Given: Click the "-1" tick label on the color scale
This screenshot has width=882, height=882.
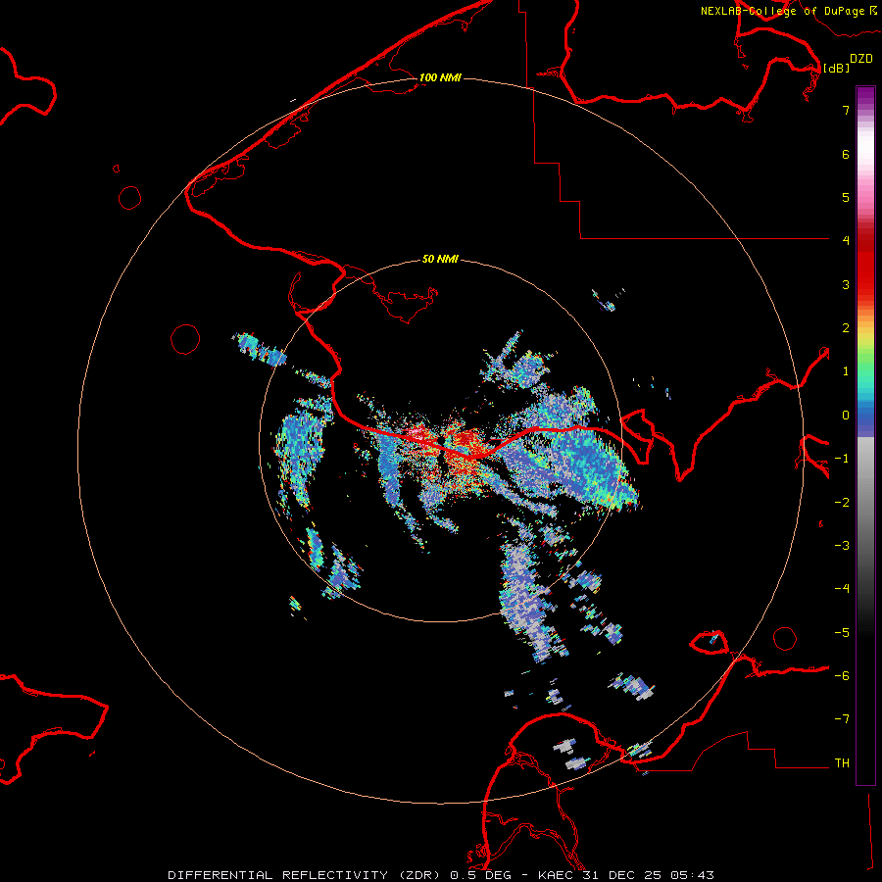Looking at the screenshot, I should pyautogui.click(x=842, y=459).
